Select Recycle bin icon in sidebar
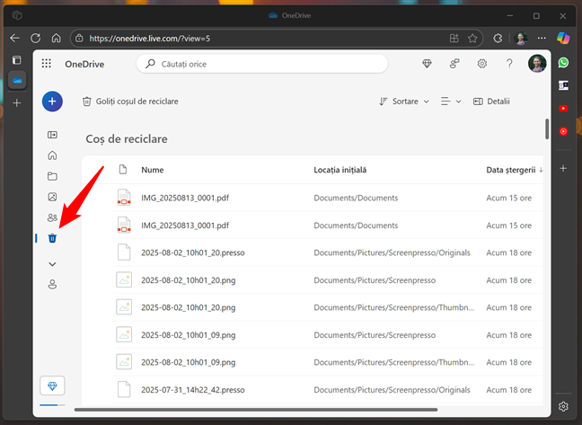The width and height of the screenshot is (582, 425). pos(52,238)
